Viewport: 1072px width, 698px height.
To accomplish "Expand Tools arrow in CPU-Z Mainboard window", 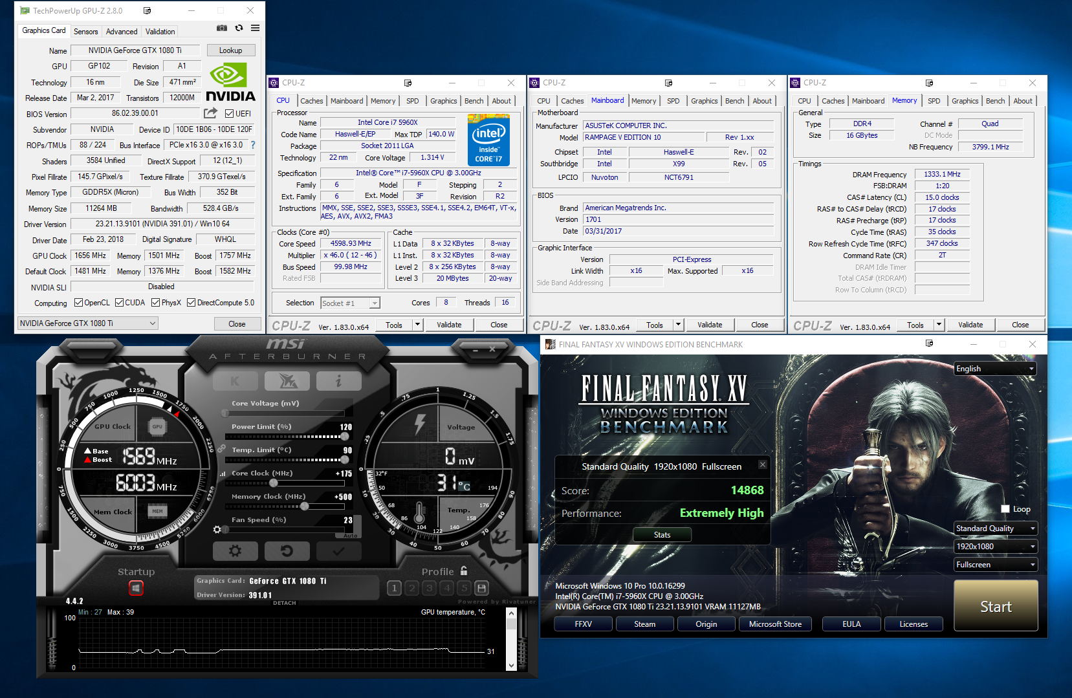I will pyautogui.click(x=678, y=325).
